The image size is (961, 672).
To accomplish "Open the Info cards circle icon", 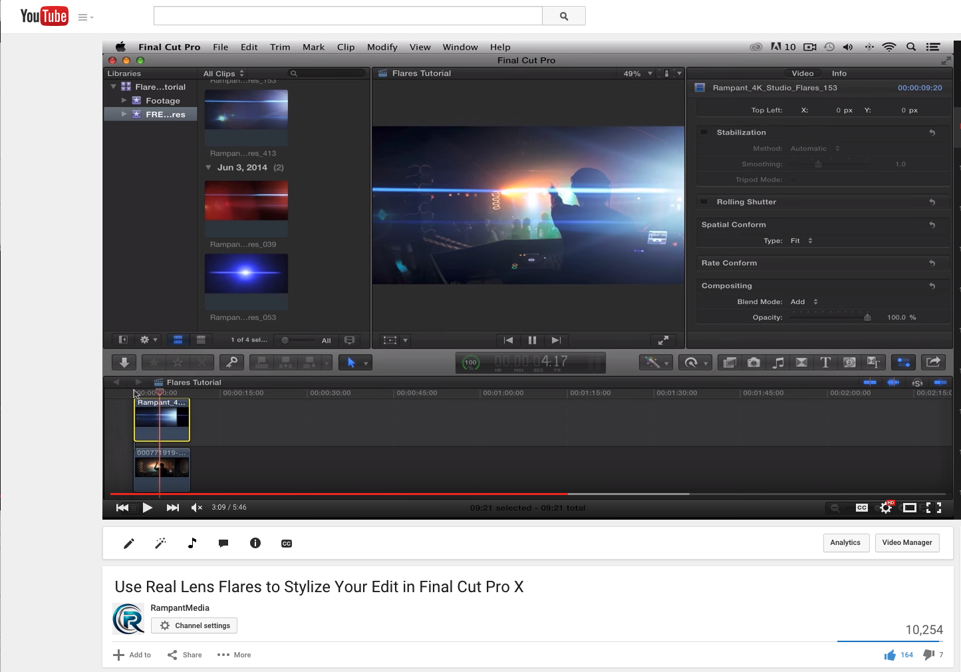I will [x=255, y=544].
